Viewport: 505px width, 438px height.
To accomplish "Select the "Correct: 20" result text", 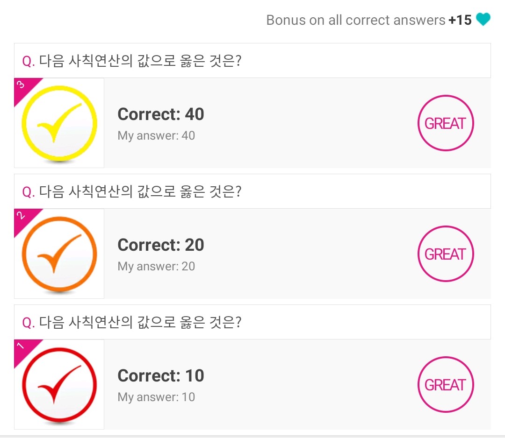I will [161, 245].
